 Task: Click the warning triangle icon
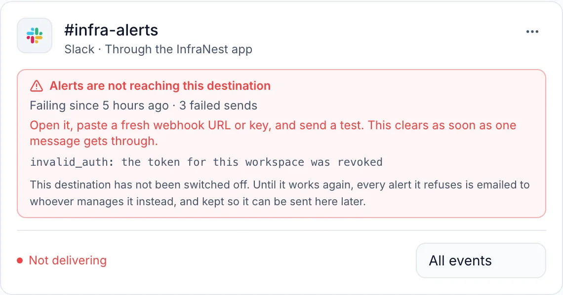click(x=36, y=86)
